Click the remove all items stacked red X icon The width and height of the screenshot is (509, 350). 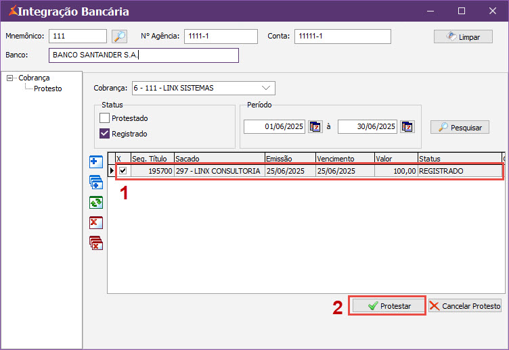(x=96, y=243)
